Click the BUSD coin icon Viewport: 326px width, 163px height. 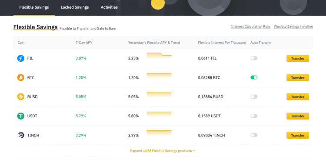21,96
